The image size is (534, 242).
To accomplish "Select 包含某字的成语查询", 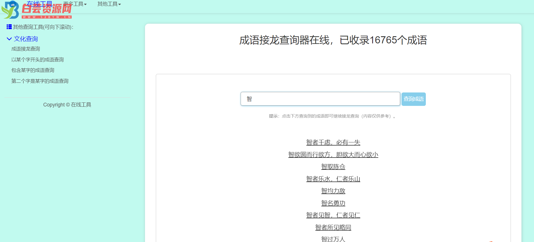I will click(x=33, y=70).
